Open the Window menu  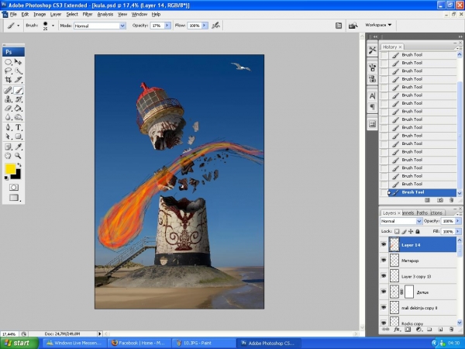click(139, 14)
